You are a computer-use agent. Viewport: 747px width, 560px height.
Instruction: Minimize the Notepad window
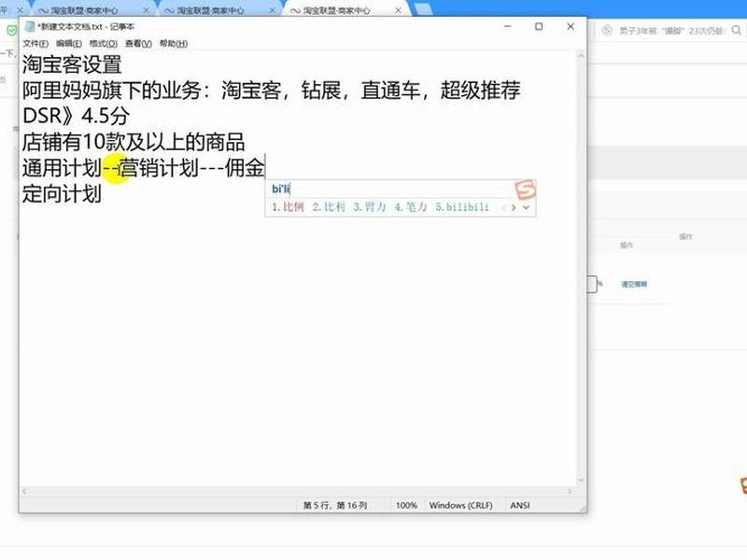[508, 26]
